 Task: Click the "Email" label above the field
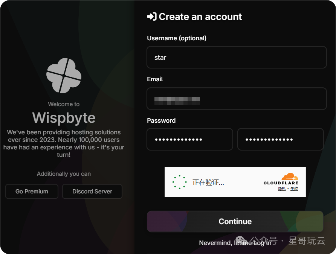click(154, 79)
